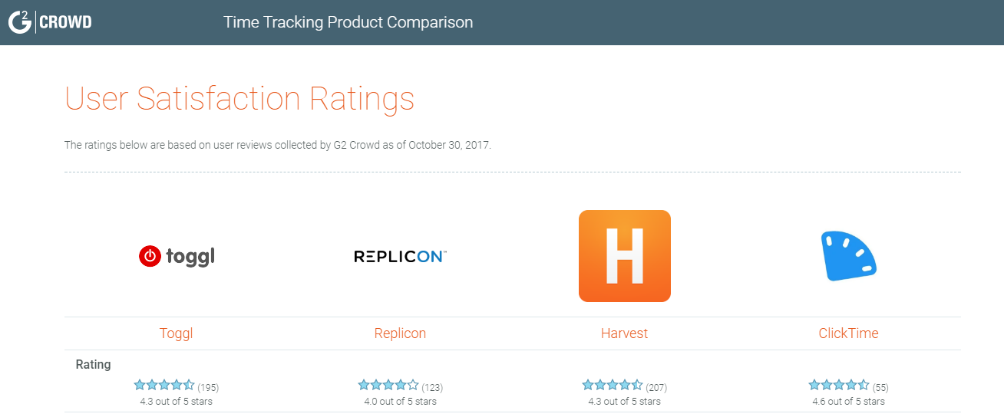Click ClickTime's (55) review count
This screenshot has width=1004, height=417.
[x=880, y=387]
